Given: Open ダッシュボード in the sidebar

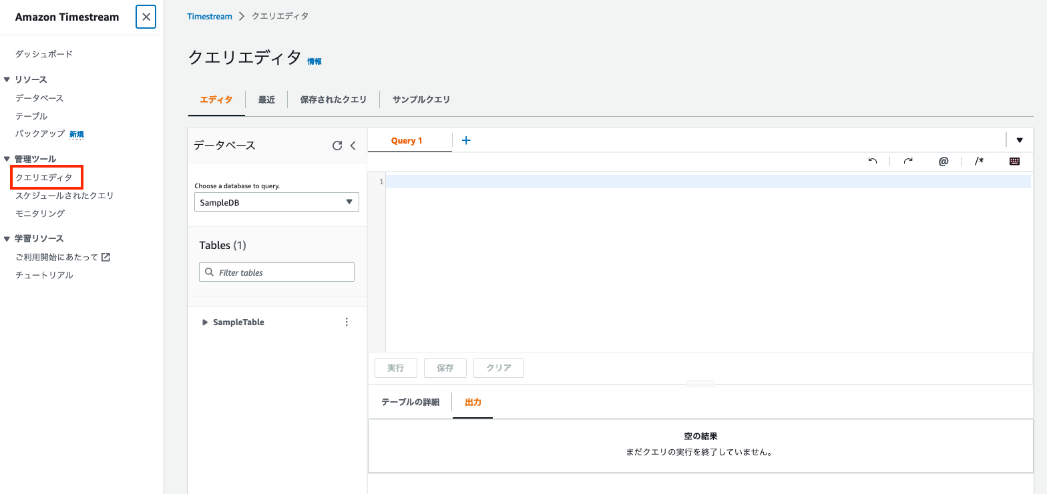Looking at the screenshot, I should 44,54.
